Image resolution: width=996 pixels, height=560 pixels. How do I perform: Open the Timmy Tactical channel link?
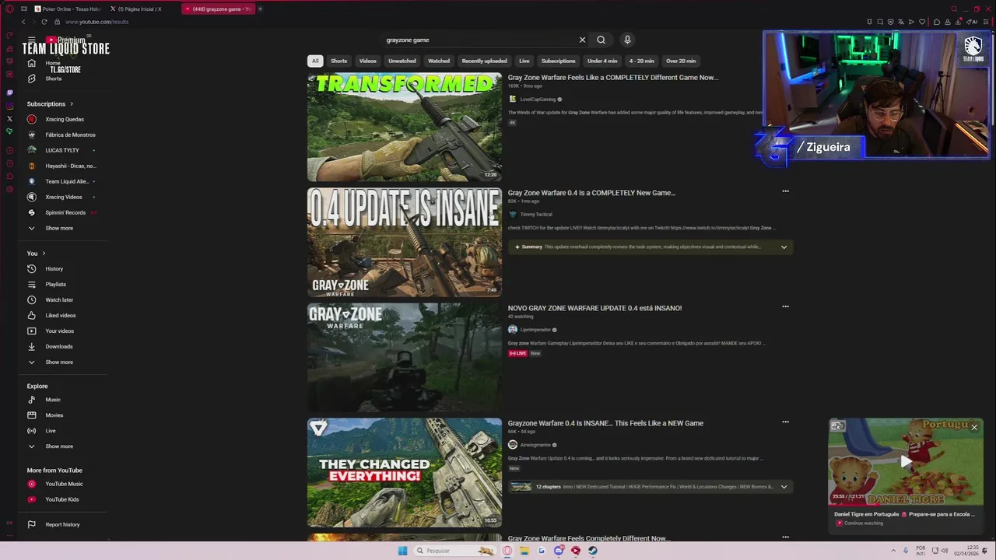click(535, 215)
